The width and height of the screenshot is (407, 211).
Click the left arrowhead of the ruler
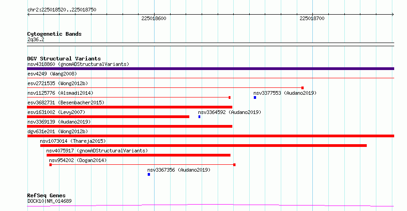(28, 15)
